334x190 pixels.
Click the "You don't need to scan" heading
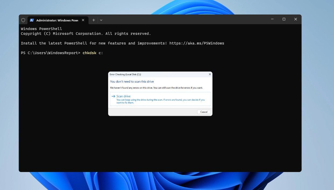pyautogui.click(x=132, y=82)
